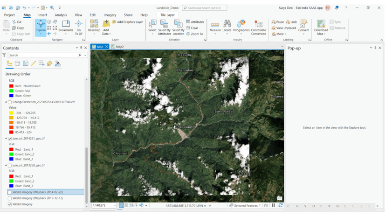Pause map drawing in the status bar
Image resolution: width=385 pixels, height=217 pixels.
tap(273, 205)
